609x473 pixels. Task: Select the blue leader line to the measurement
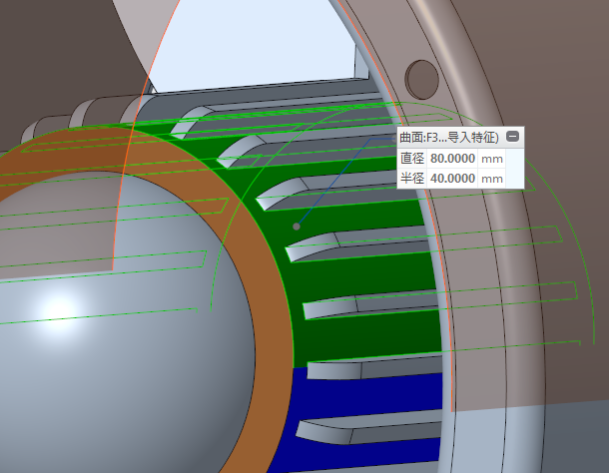coord(329,190)
